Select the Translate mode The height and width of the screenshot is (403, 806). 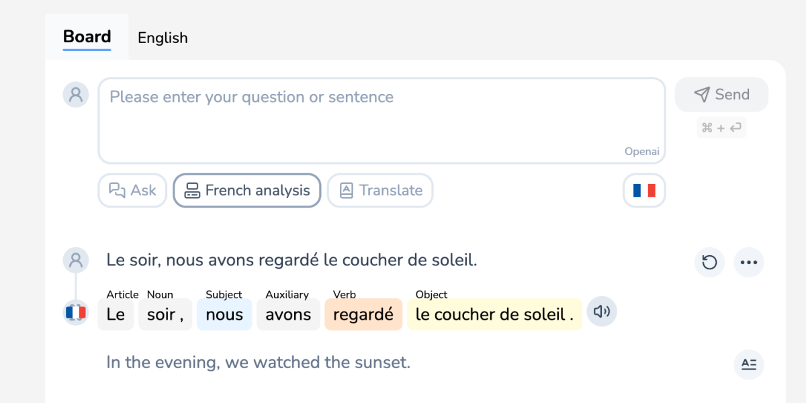380,191
